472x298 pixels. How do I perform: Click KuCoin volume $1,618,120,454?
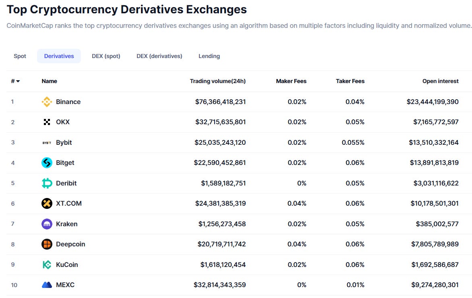point(223,265)
